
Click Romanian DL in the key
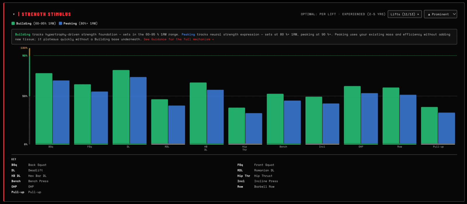(264, 170)
